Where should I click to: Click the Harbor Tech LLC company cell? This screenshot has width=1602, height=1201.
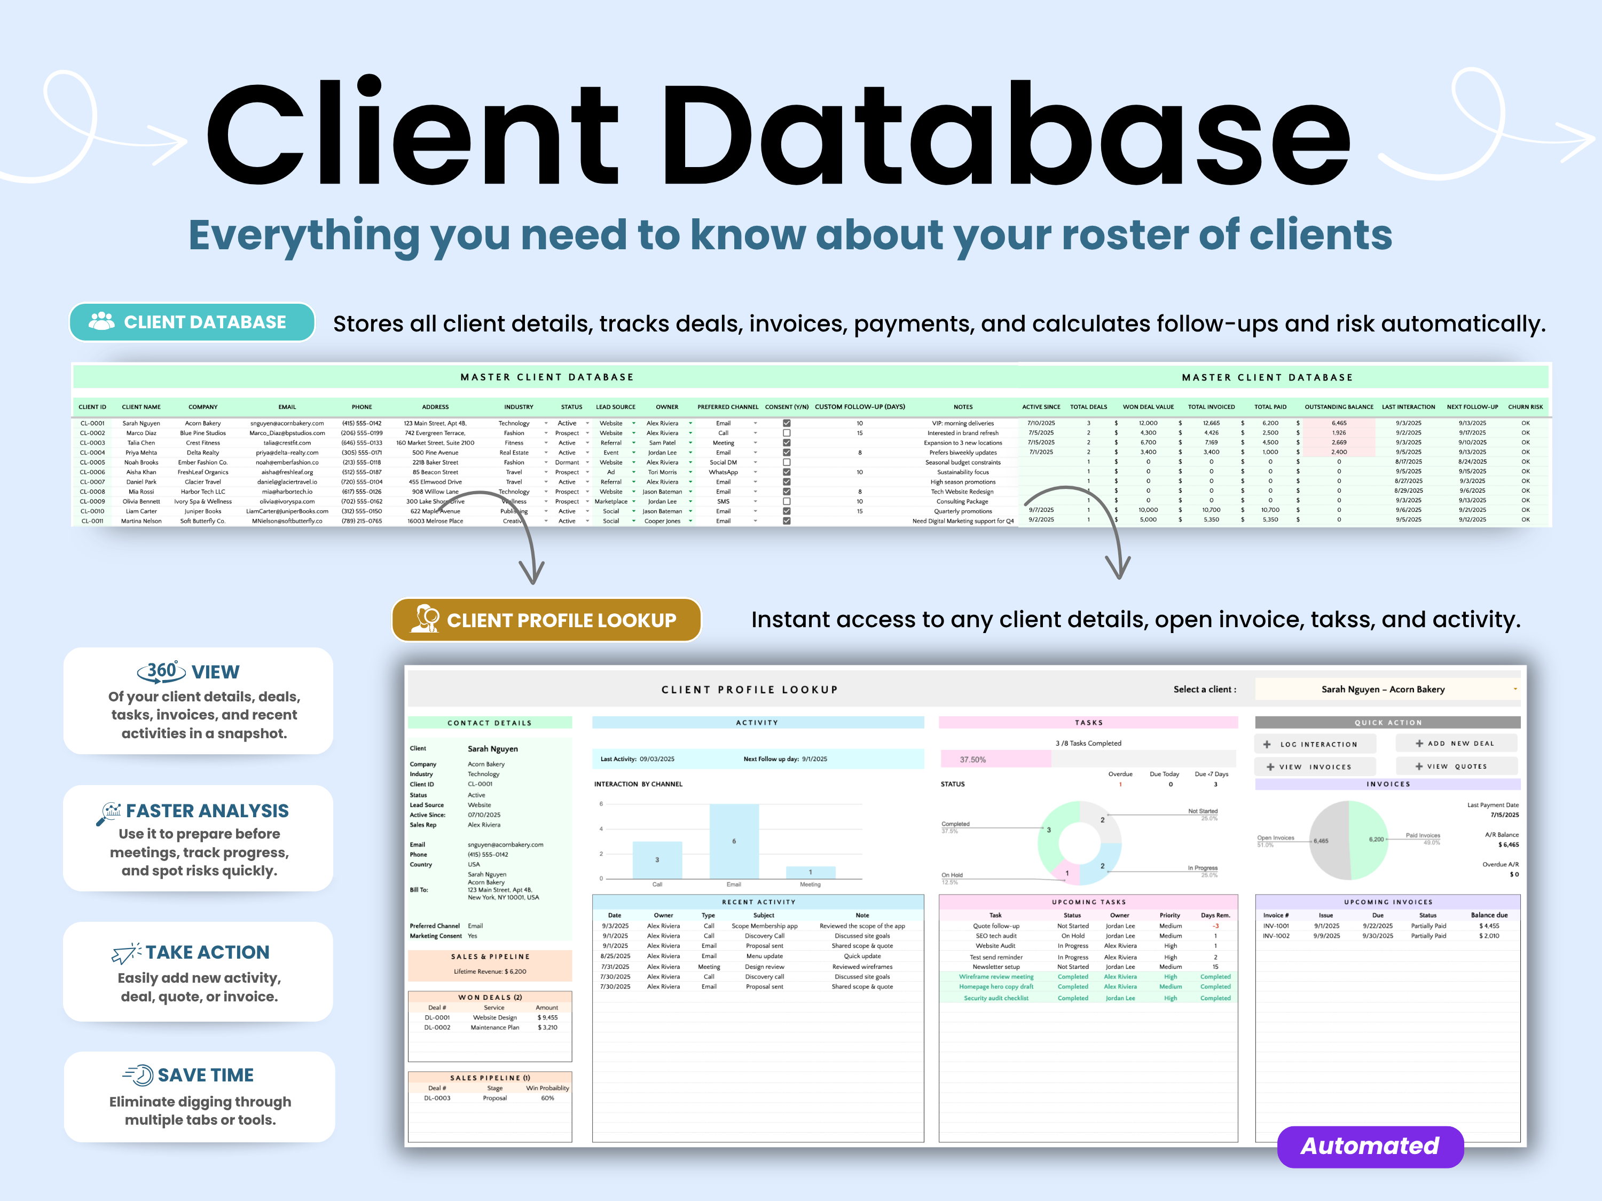(x=203, y=492)
